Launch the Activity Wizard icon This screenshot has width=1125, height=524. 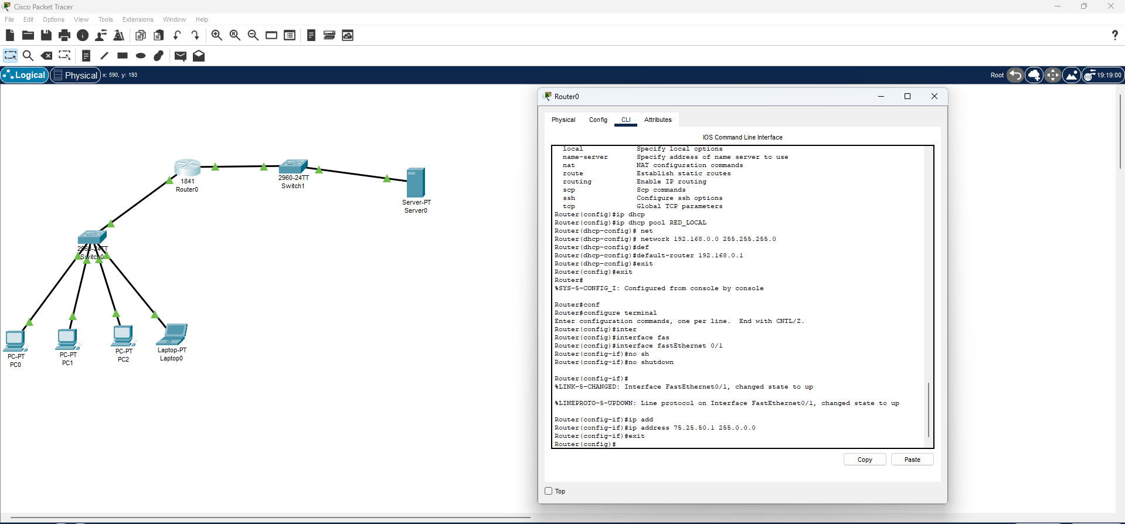(119, 35)
